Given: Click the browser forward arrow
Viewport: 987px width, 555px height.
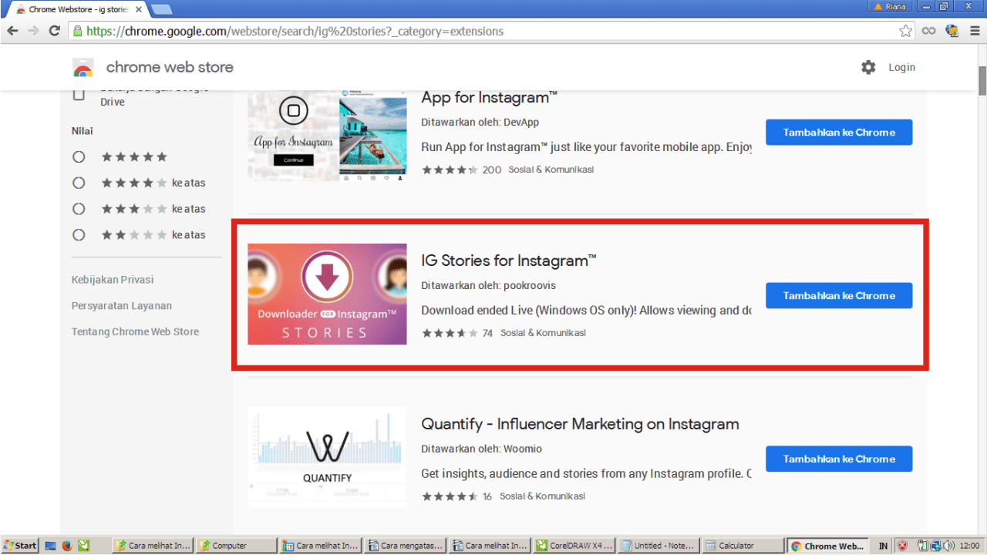Looking at the screenshot, I should coord(33,31).
